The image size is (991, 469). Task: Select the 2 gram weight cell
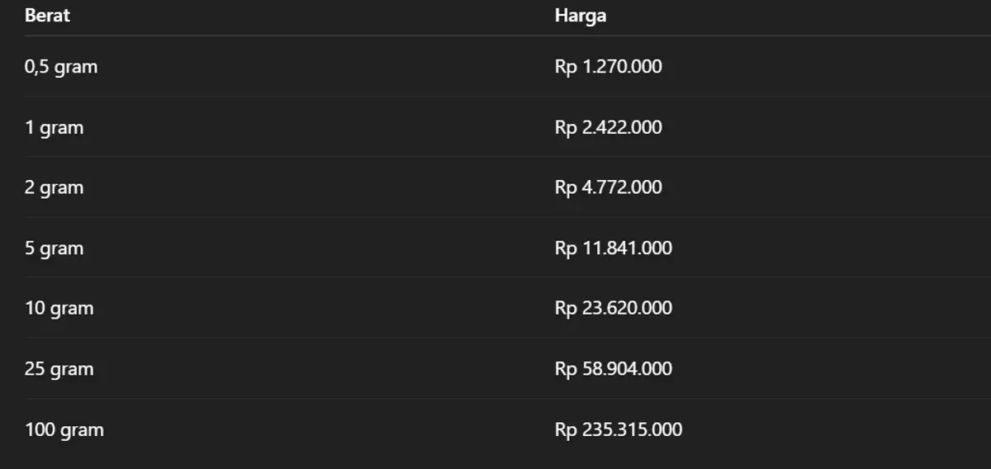[x=54, y=187]
